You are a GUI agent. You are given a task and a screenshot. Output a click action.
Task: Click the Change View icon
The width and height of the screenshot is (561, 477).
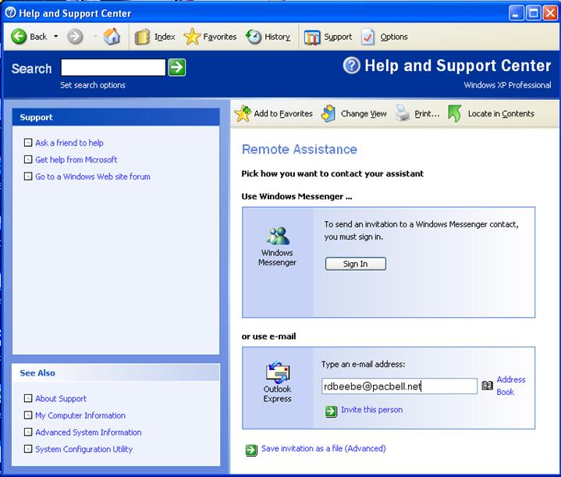328,113
